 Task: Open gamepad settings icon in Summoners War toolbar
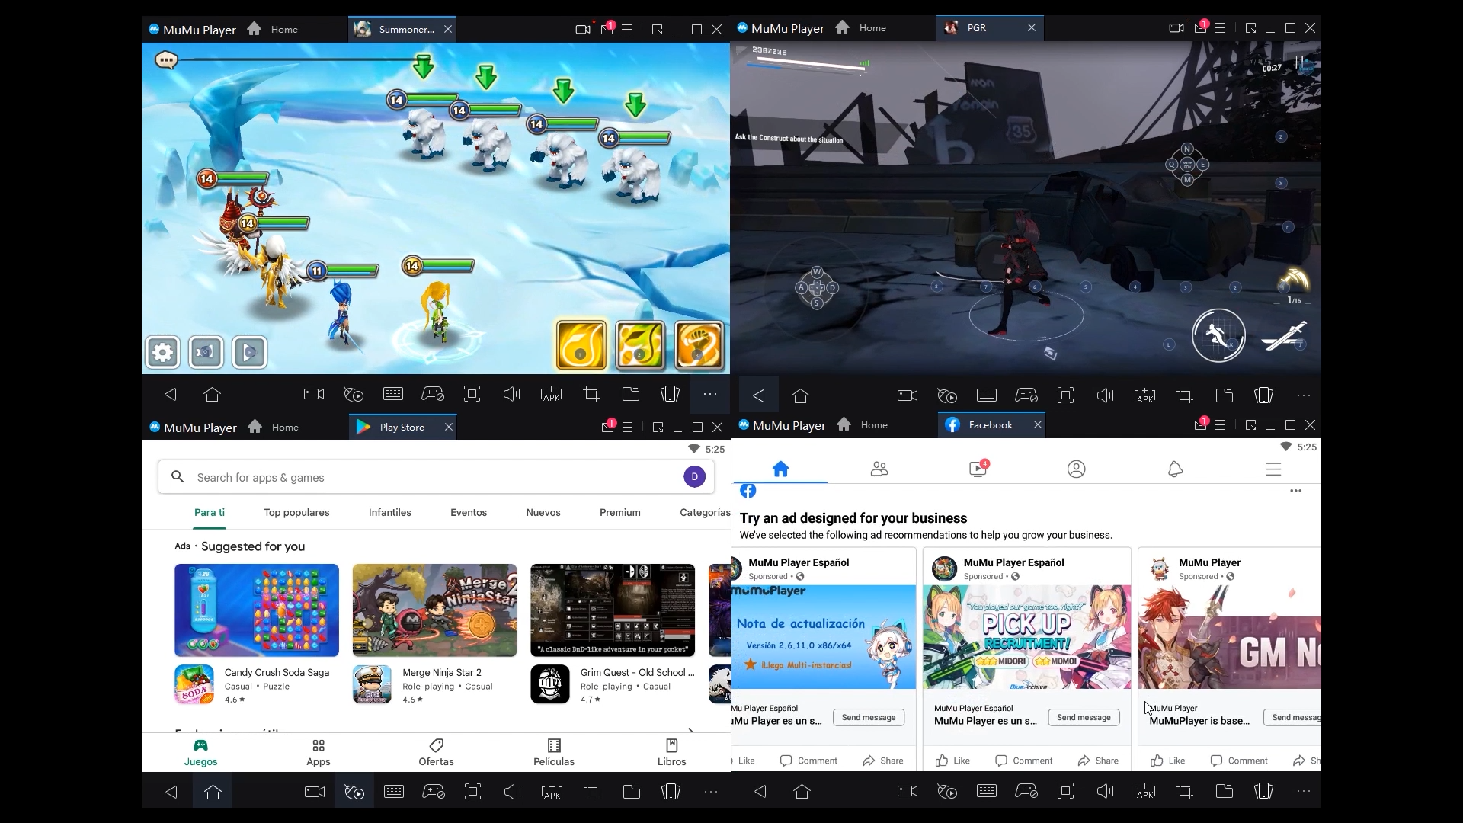click(x=433, y=394)
